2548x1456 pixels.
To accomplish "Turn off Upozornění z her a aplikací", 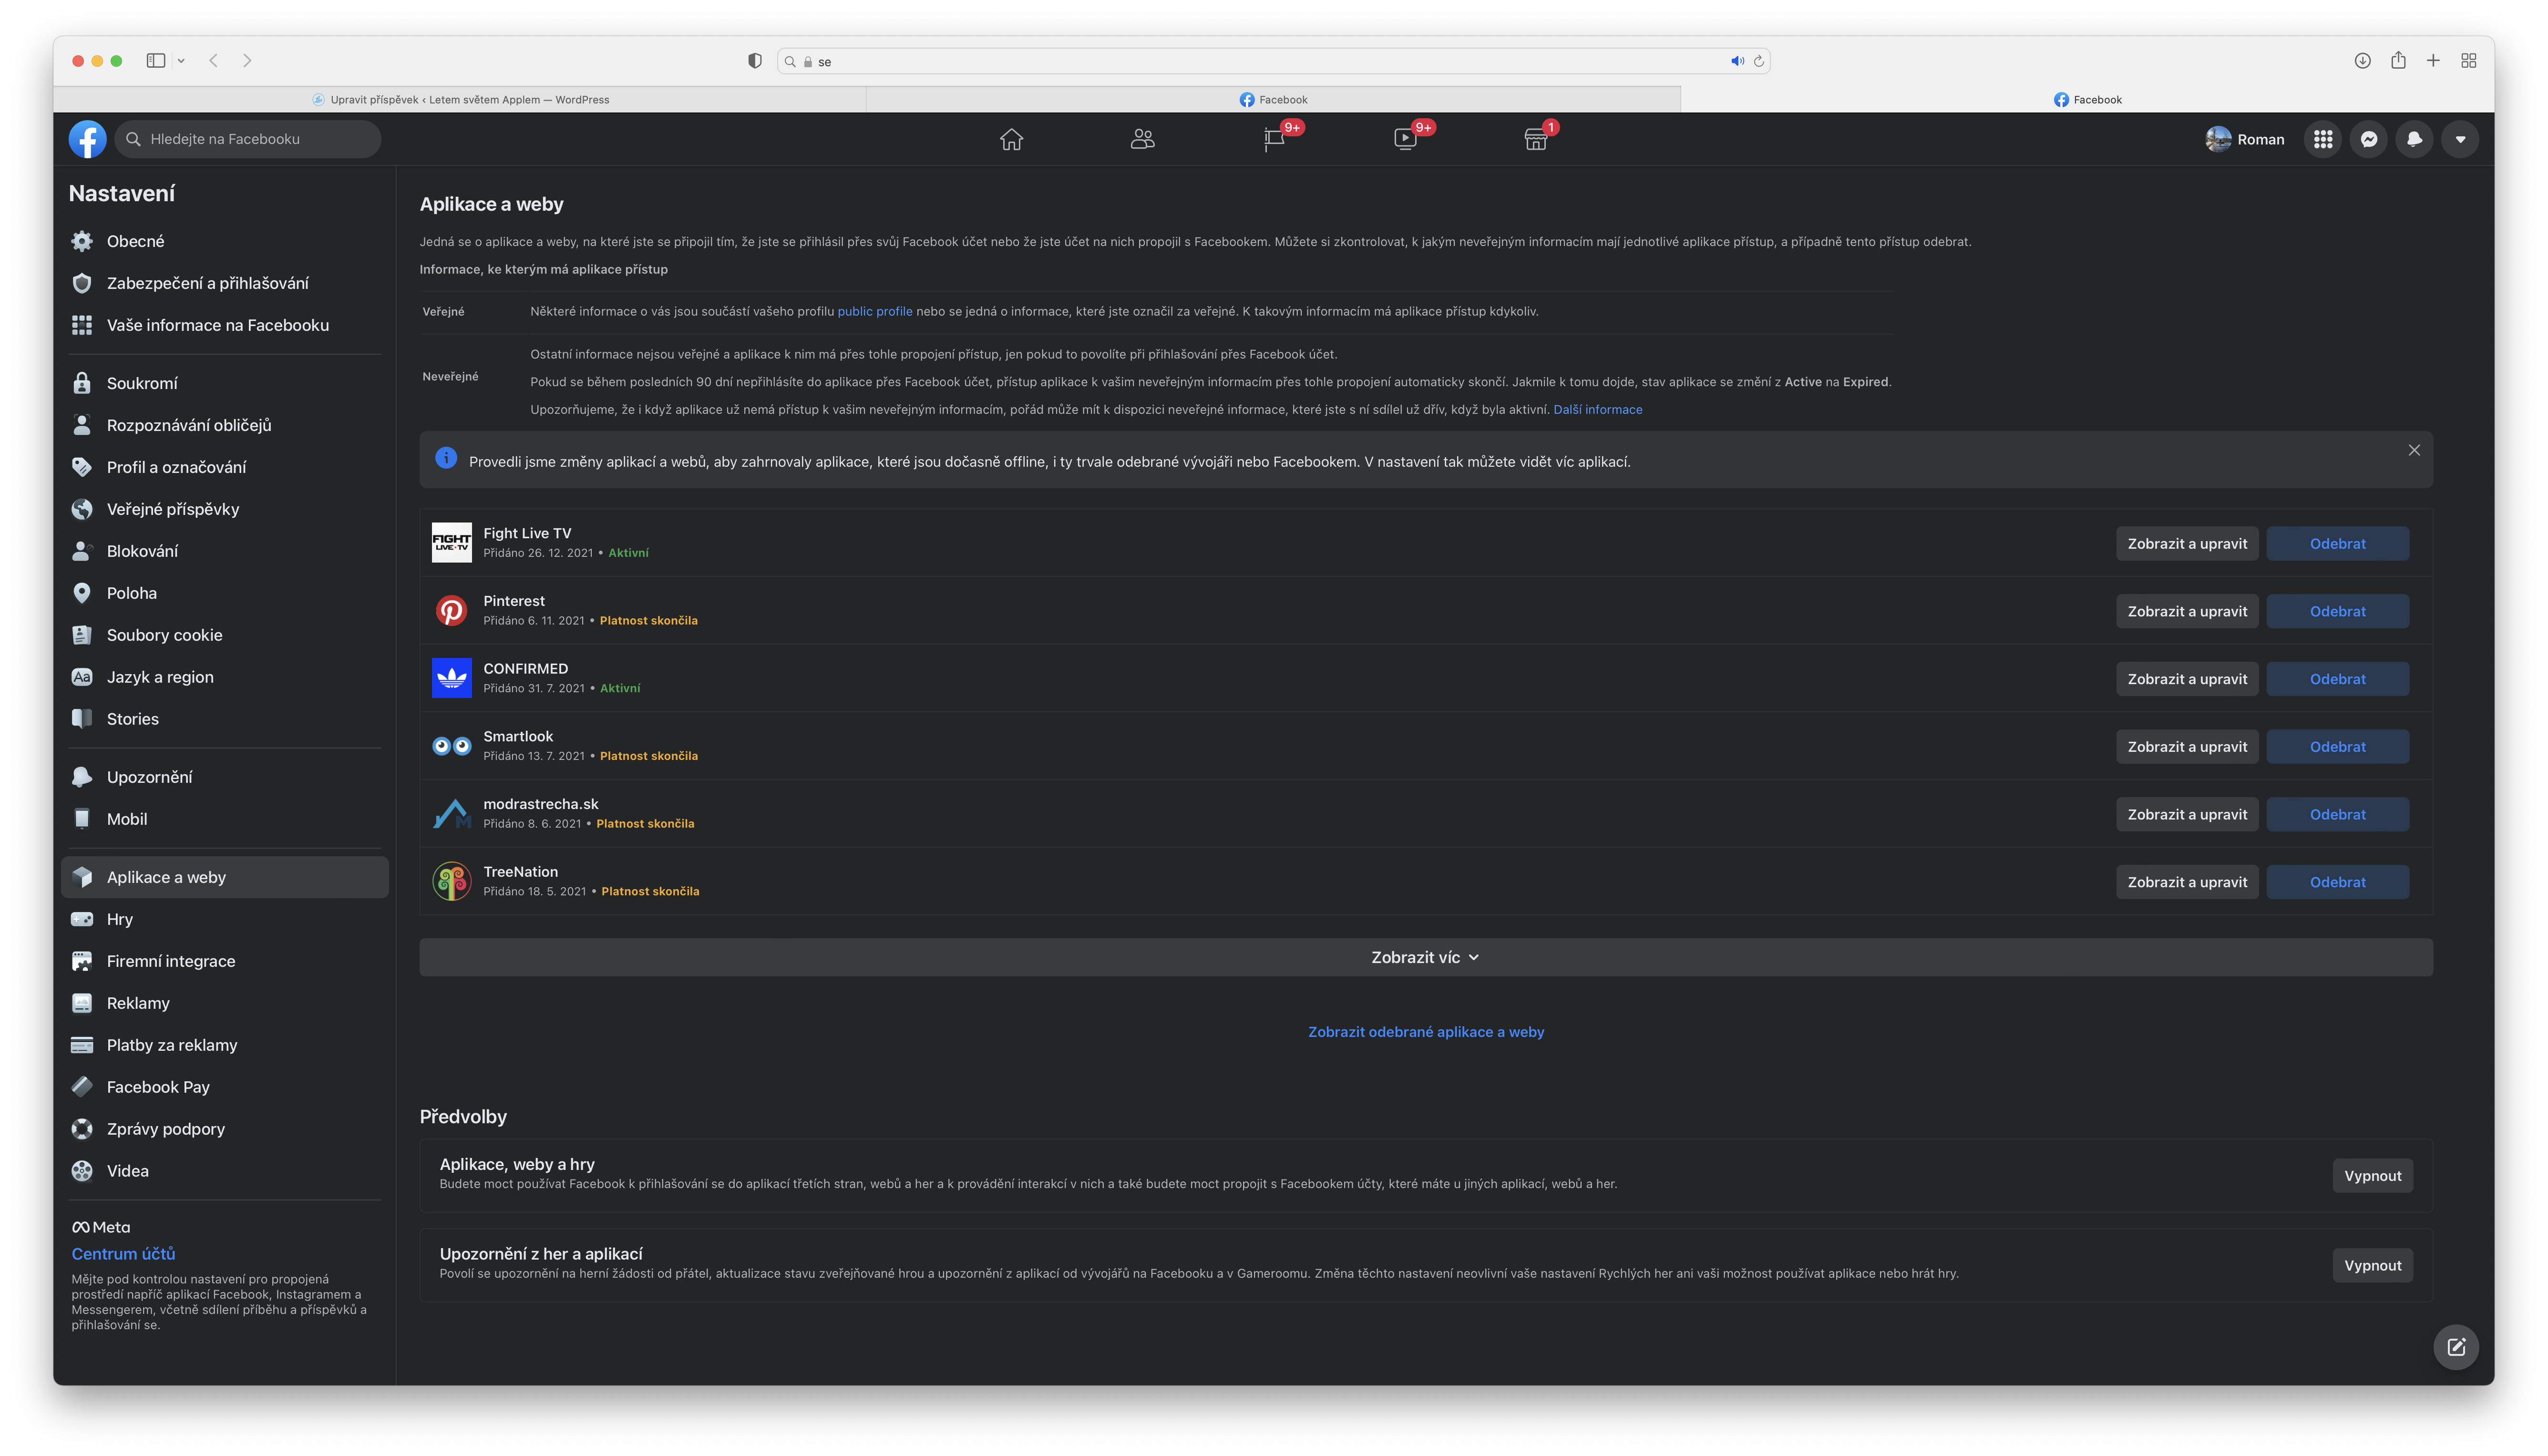I will coord(2372,1265).
